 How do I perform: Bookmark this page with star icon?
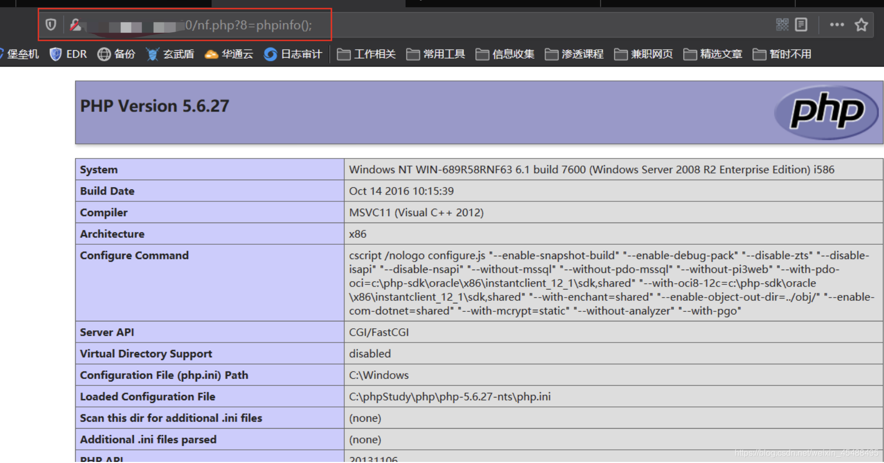(x=861, y=24)
